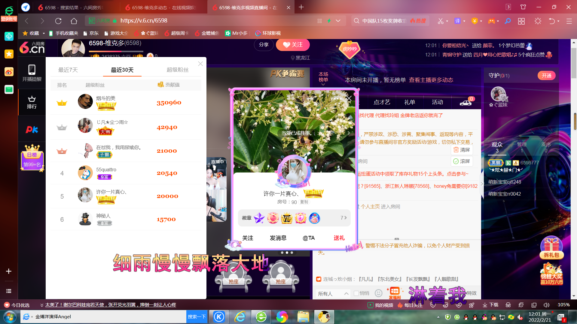577x324 pixels.
Task: Close the fan ranking panel
Action: [x=200, y=64]
